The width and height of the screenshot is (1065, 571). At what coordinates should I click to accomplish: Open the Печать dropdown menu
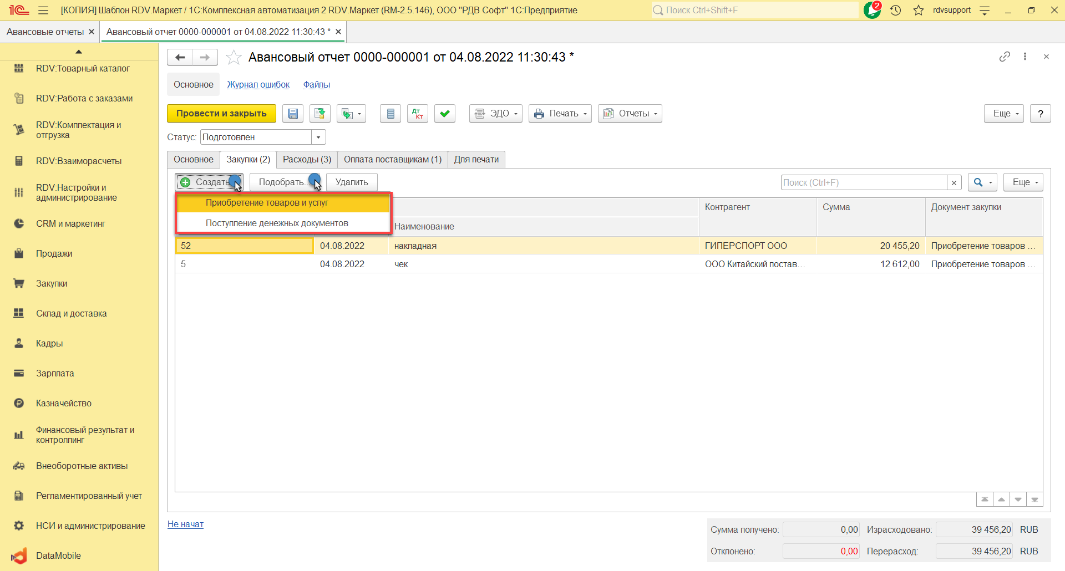point(560,114)
